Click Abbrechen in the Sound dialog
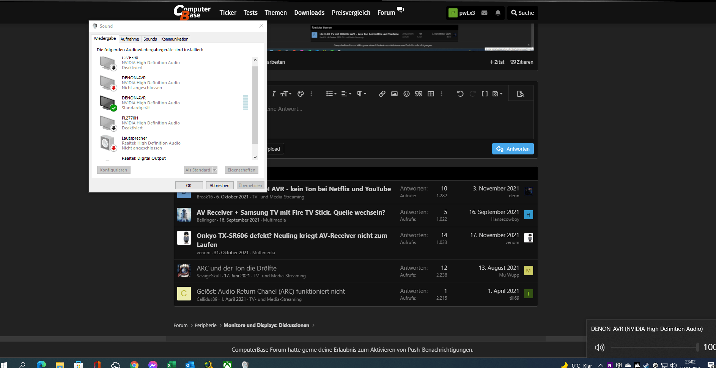The width and height of the screenshot is (716, 368). point(220,186)
